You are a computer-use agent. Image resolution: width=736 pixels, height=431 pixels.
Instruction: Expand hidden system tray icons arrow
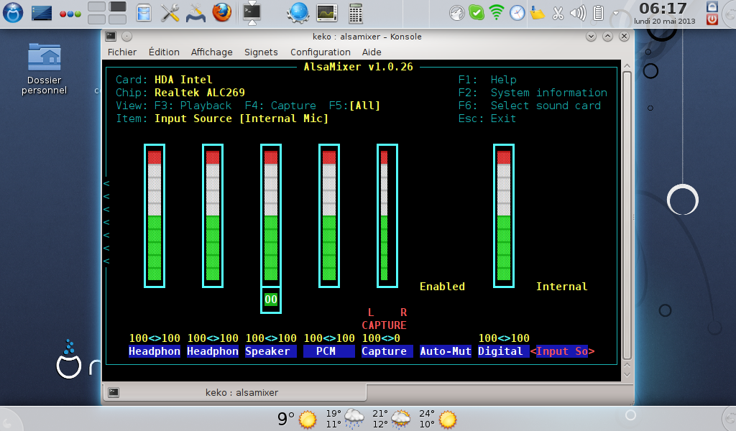(616, 13)
